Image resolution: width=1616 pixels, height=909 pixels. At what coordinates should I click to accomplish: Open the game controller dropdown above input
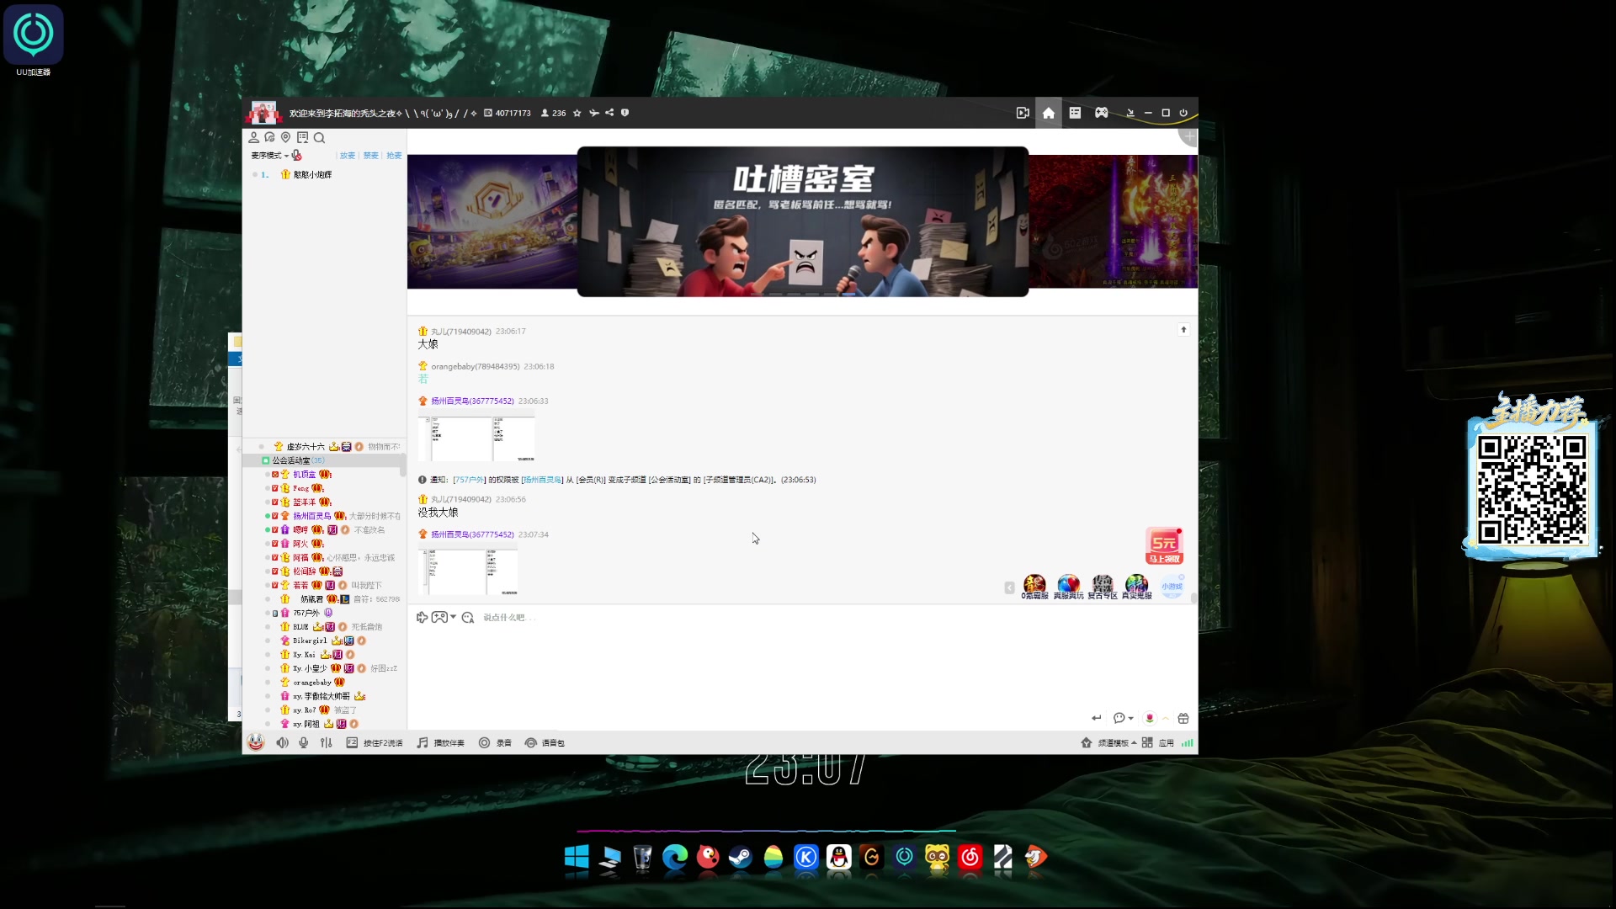444,618
